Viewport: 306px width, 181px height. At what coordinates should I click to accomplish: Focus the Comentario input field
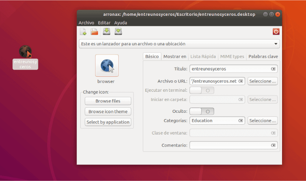pos(233,145)
